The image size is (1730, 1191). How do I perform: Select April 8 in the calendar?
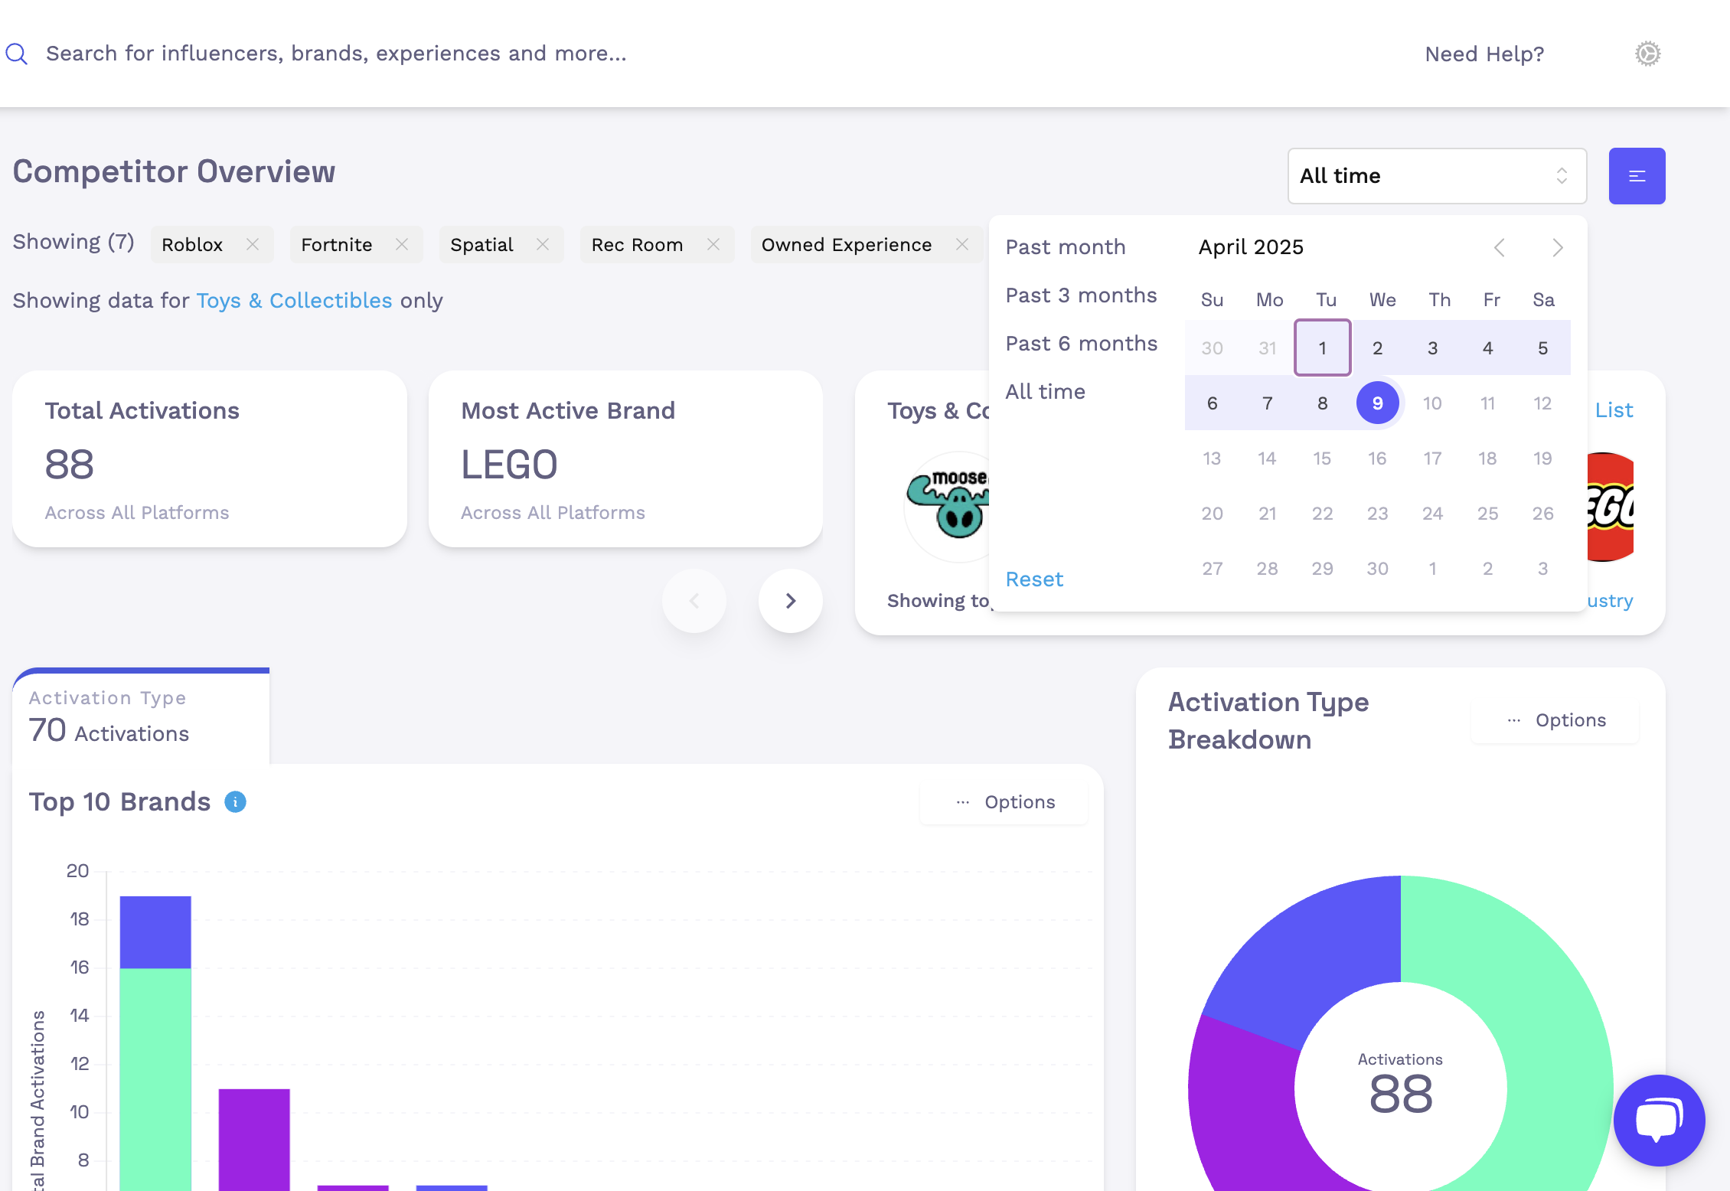pyautogui.click(x=1322, y=403)
